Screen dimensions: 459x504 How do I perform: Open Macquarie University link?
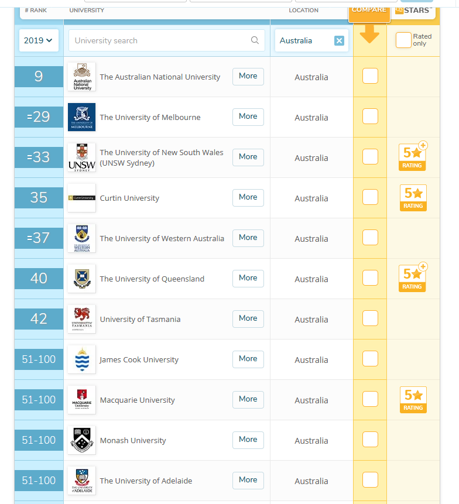tap(137, 400)
